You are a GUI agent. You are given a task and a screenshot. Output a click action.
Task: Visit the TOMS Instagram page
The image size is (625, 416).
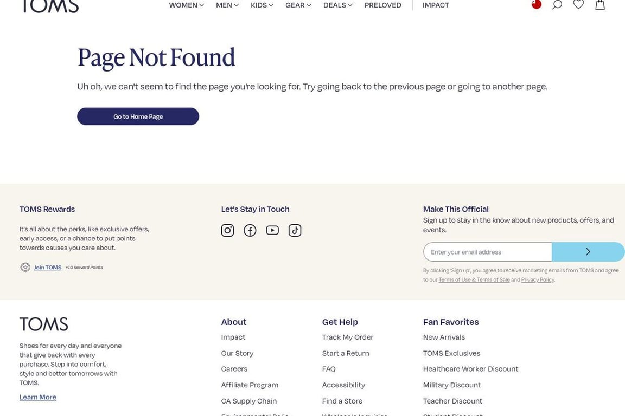[x=228, y=231]
